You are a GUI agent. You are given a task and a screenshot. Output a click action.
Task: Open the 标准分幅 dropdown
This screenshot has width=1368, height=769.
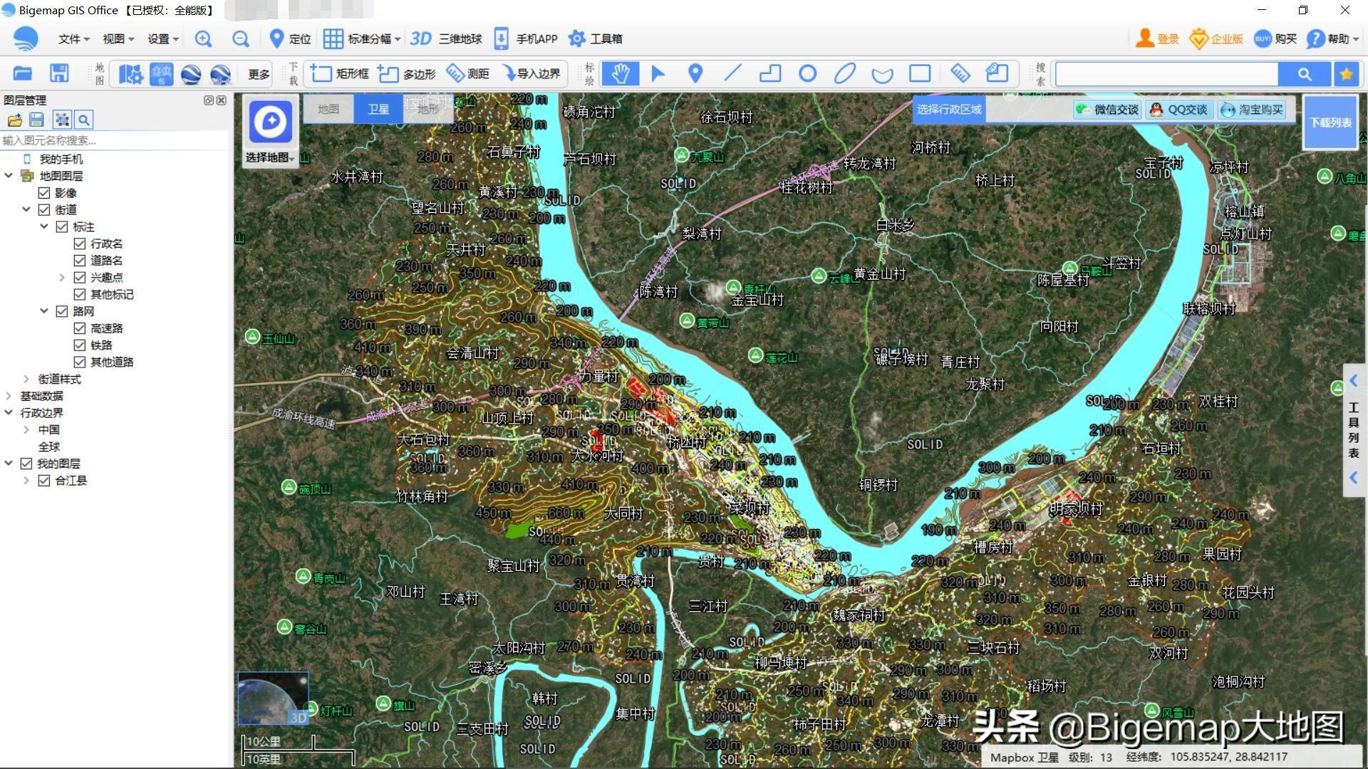coord(362,39)
